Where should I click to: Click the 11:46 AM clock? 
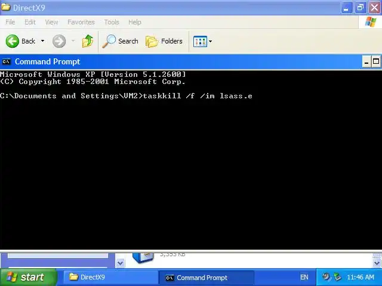click(x=361, y=277)
